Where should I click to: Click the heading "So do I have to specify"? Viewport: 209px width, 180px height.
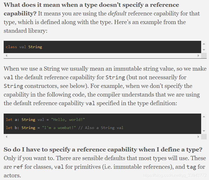[103, 150]
